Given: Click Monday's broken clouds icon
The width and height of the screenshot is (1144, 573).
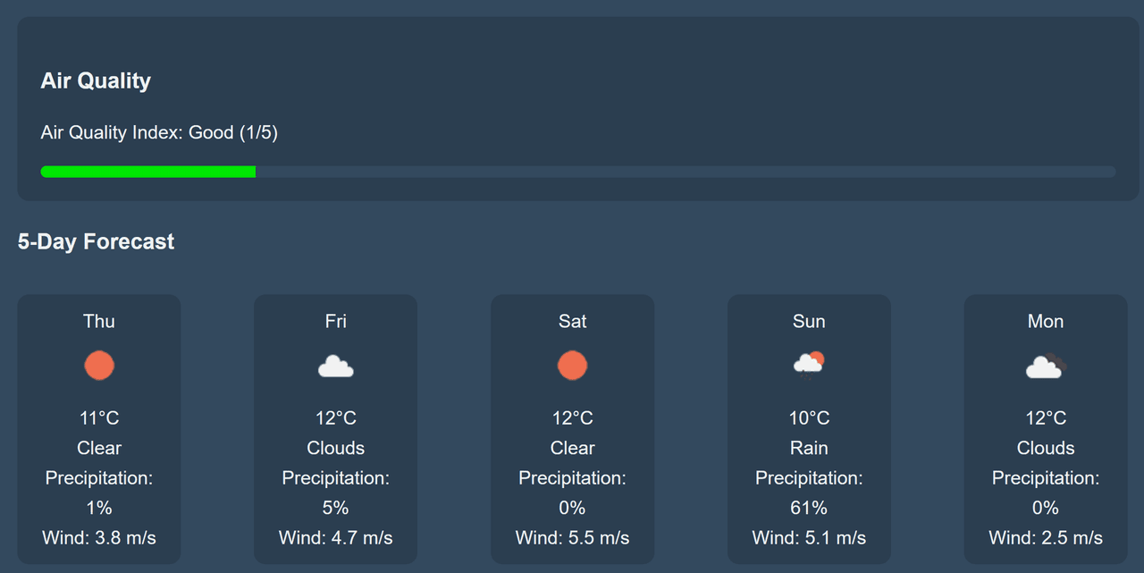Looking at the screenshot, I should pyautogui.click(x=1045, y=367).
